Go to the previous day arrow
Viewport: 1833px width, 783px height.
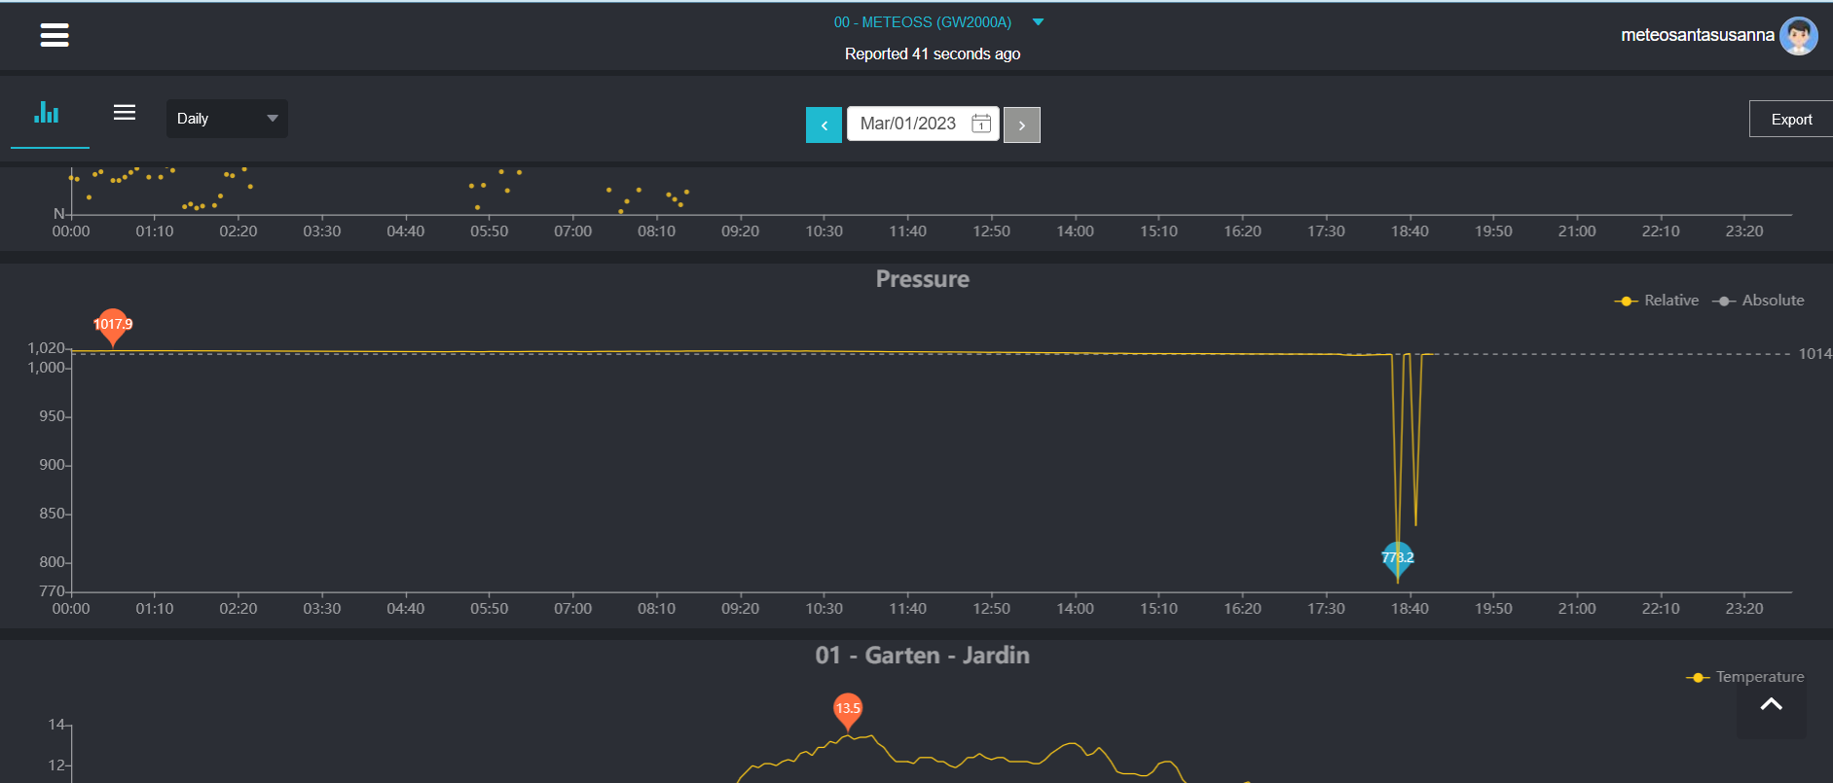824,125
